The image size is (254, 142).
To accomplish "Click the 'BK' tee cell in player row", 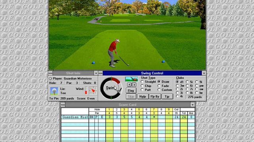I will click(x=92, y=117).
